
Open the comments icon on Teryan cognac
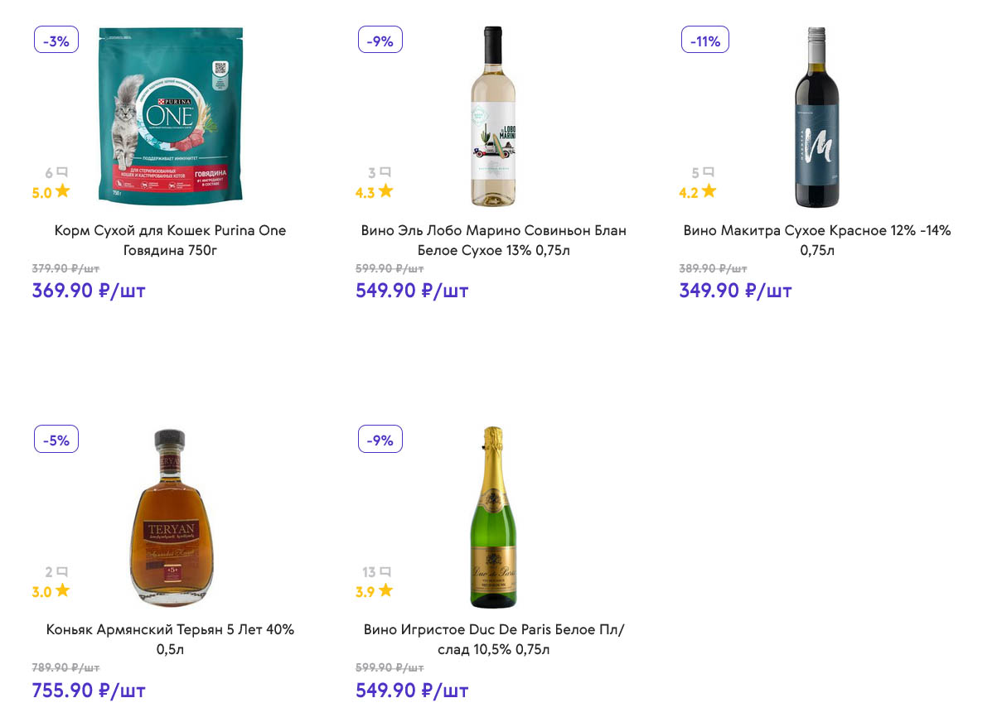pyautogui.click(x=62, y=571)
